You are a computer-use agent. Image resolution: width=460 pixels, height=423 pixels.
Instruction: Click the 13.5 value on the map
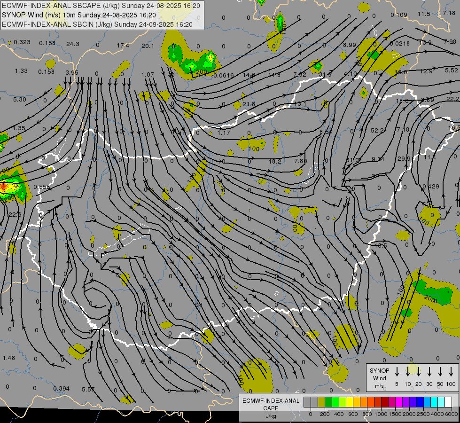(381, 245)
